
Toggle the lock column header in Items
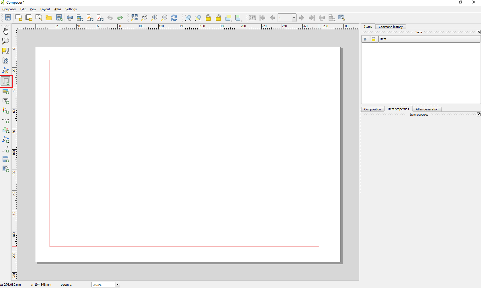click(374, 39)
